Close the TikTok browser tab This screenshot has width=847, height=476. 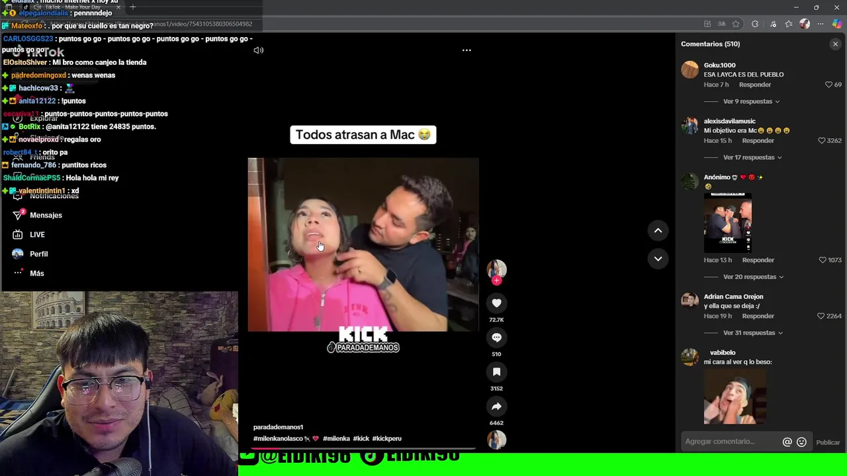118,7
